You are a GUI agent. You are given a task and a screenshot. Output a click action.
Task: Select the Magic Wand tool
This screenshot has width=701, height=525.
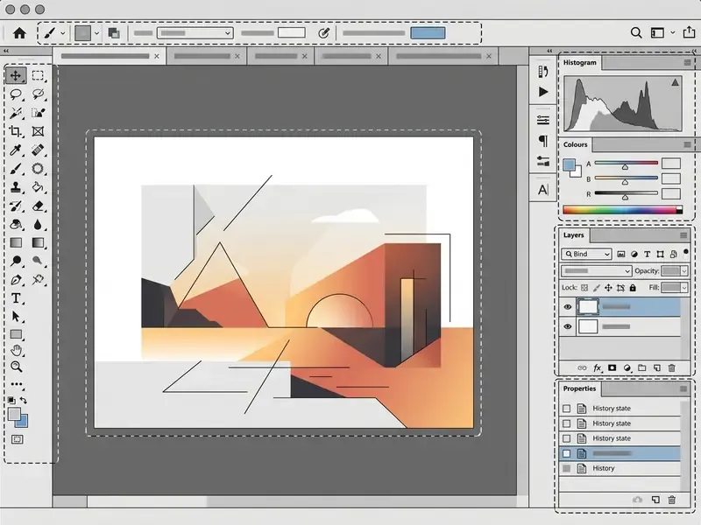coord(16,113)
